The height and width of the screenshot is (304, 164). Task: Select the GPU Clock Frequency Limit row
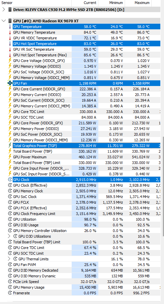pyautogui.click(x=87, y=214)
